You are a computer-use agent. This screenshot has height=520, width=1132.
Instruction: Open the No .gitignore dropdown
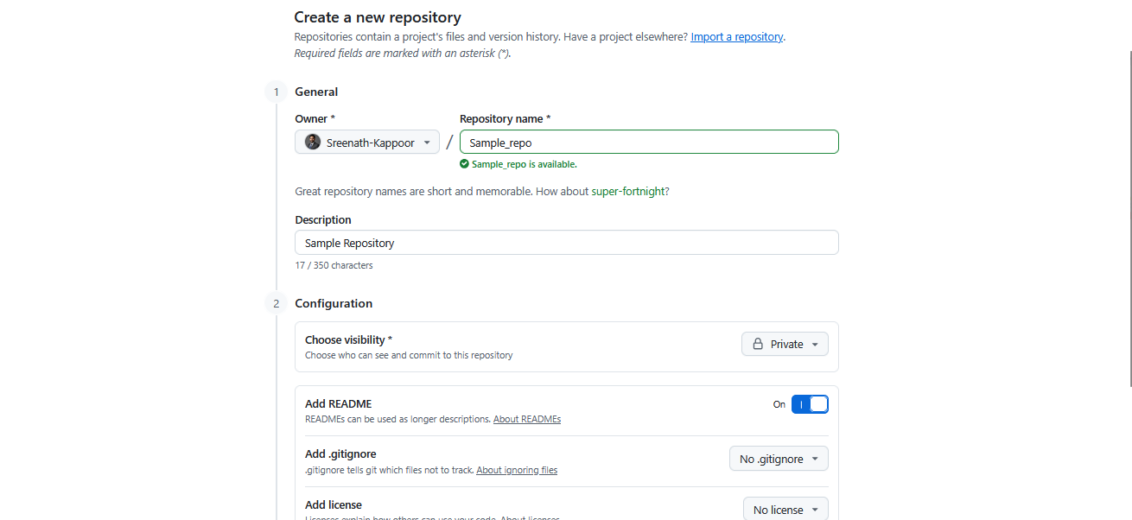(x=779, y=458)
